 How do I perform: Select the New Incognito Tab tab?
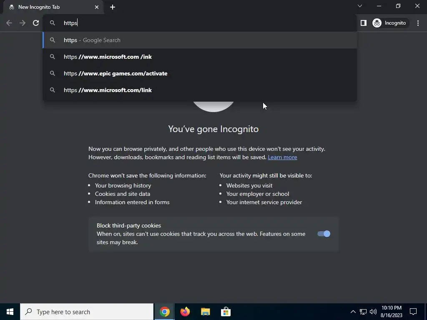53,7
